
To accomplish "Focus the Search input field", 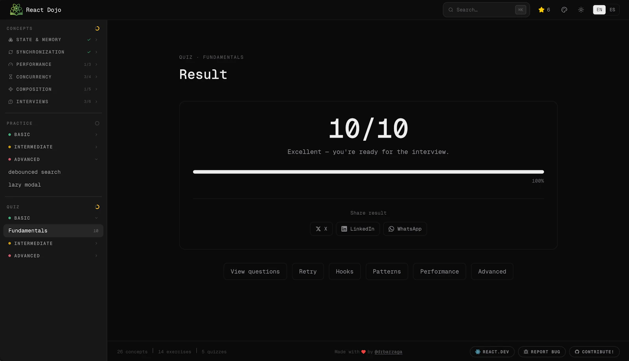I will click(486, 10).
